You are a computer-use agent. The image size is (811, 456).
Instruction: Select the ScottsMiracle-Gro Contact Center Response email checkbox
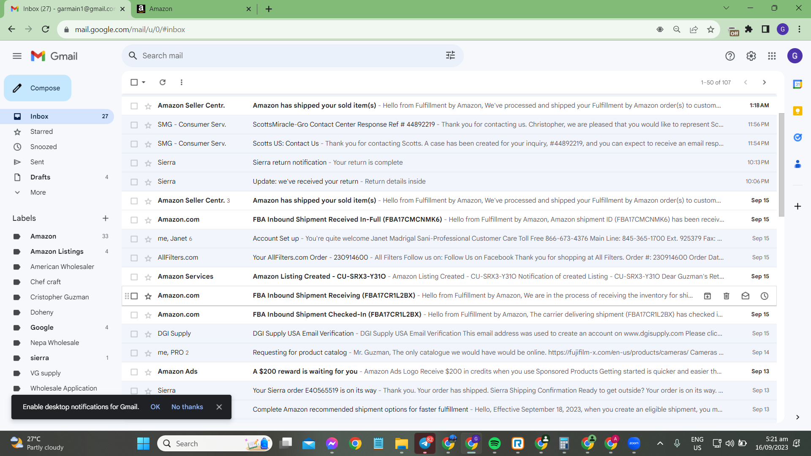click(x=134, y=125)
